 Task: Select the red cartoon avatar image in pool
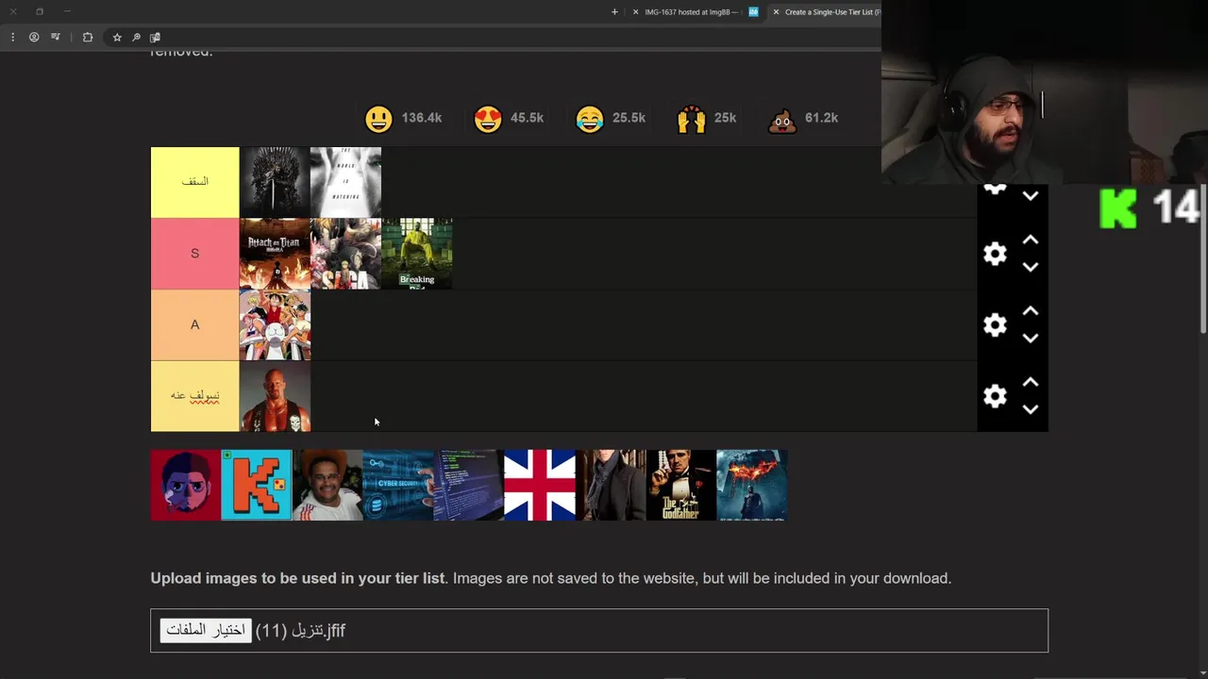tap(186, 485)
